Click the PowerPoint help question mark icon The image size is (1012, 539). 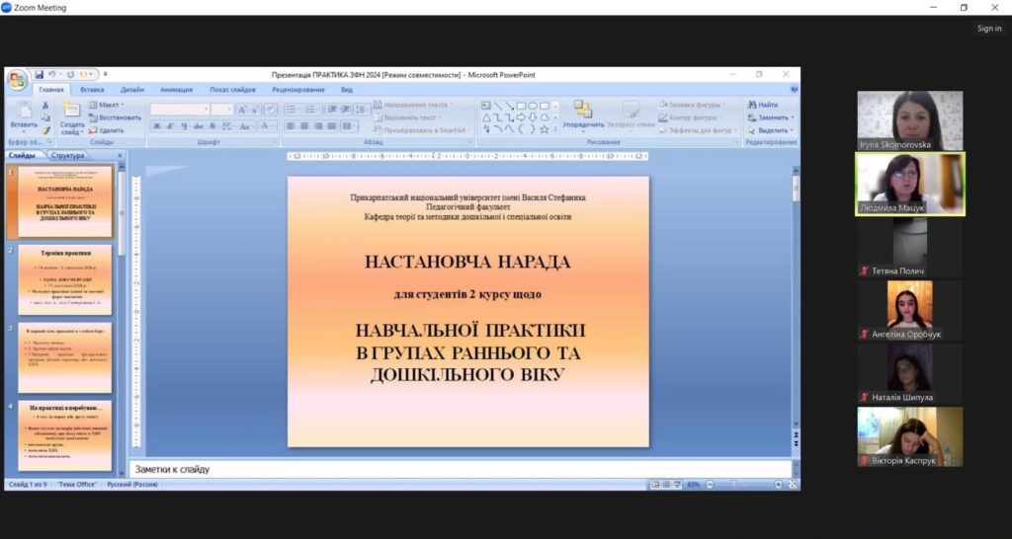pos(795,90)
